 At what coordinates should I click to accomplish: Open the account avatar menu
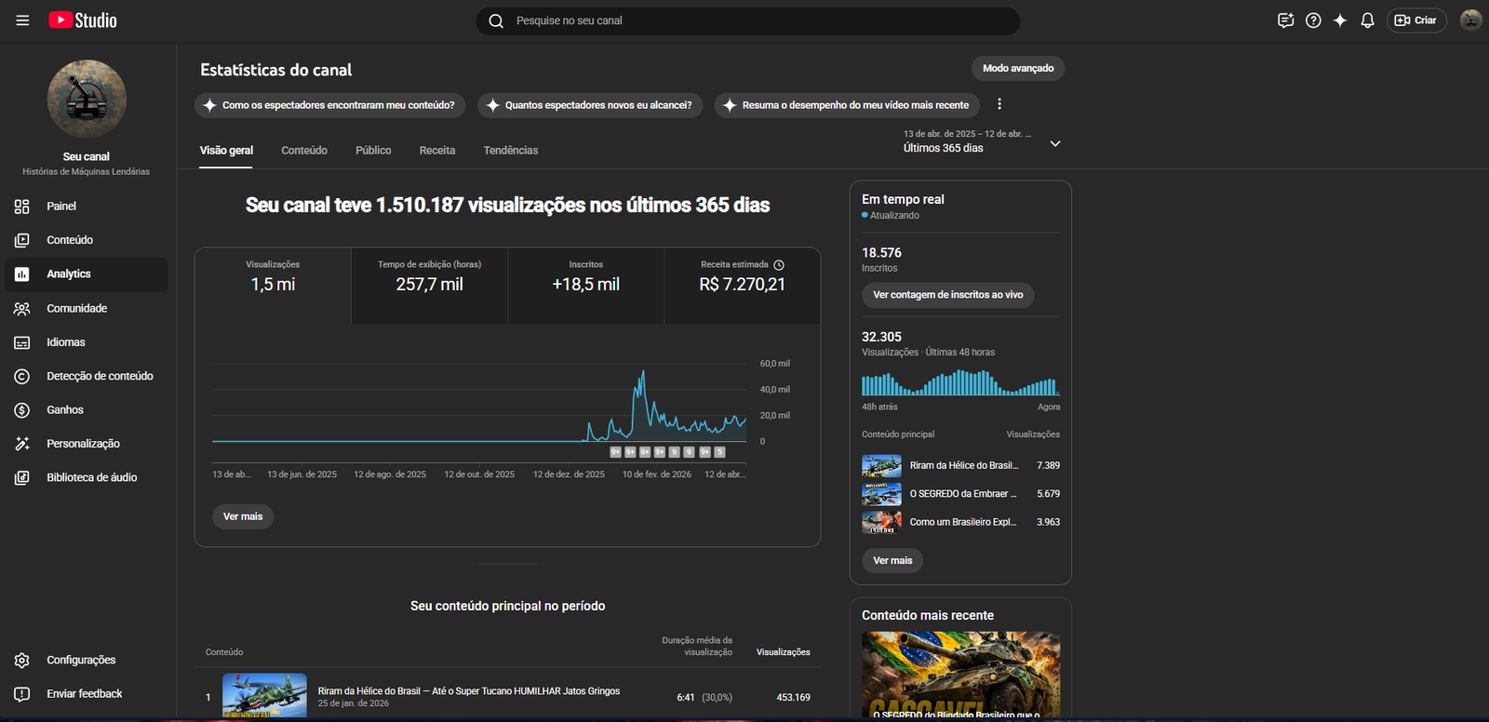1470,20
